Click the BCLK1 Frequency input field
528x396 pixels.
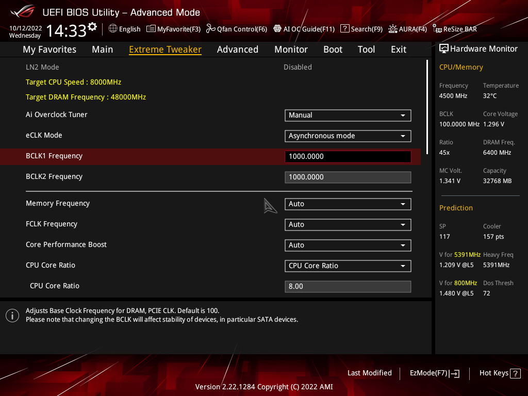coord(348,157)
